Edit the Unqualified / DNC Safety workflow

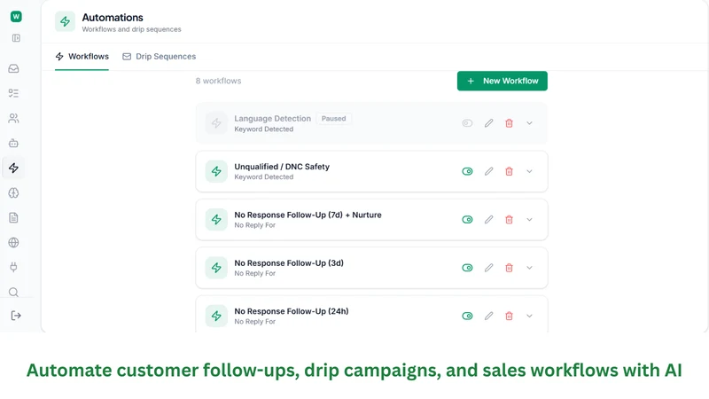(489, 171)
